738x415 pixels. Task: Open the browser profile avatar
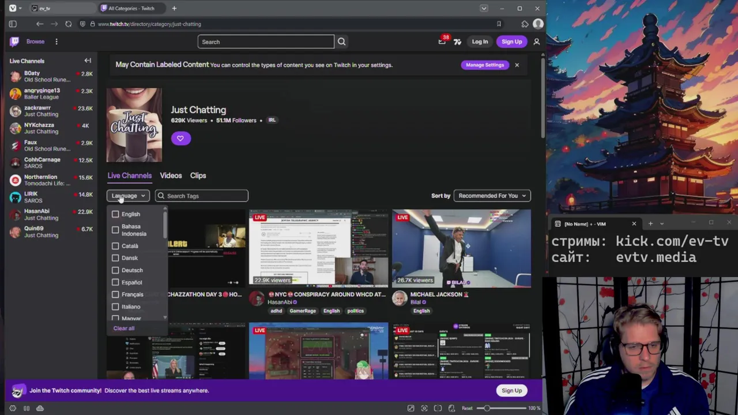538,24
